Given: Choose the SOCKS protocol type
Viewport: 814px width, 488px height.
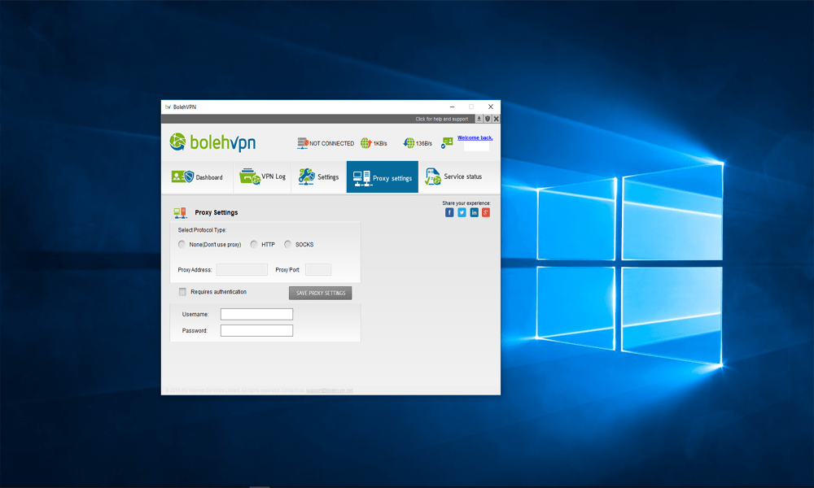Looking at the screenshot, I should pos(288,244).
